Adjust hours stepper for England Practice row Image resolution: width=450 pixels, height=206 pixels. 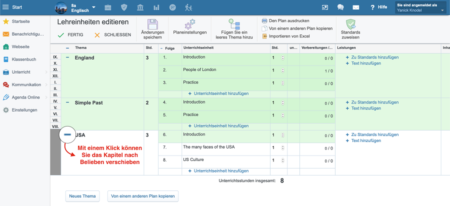[x=282, y=83]
